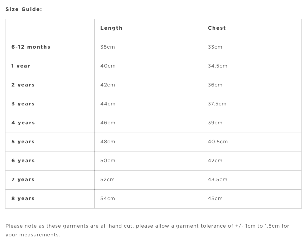The height and width of the screenshot is (246, 308).
Task: Click the 33cm chest cell
Action: click(215, 47)
